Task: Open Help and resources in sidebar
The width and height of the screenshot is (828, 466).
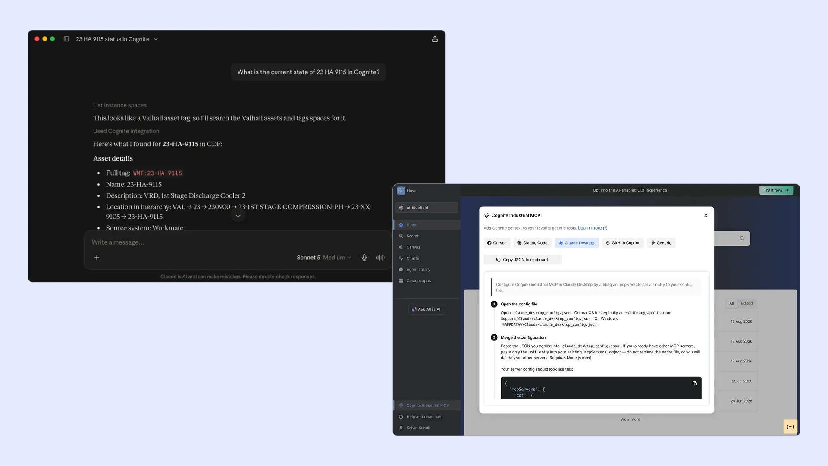Action: [427, 417]
